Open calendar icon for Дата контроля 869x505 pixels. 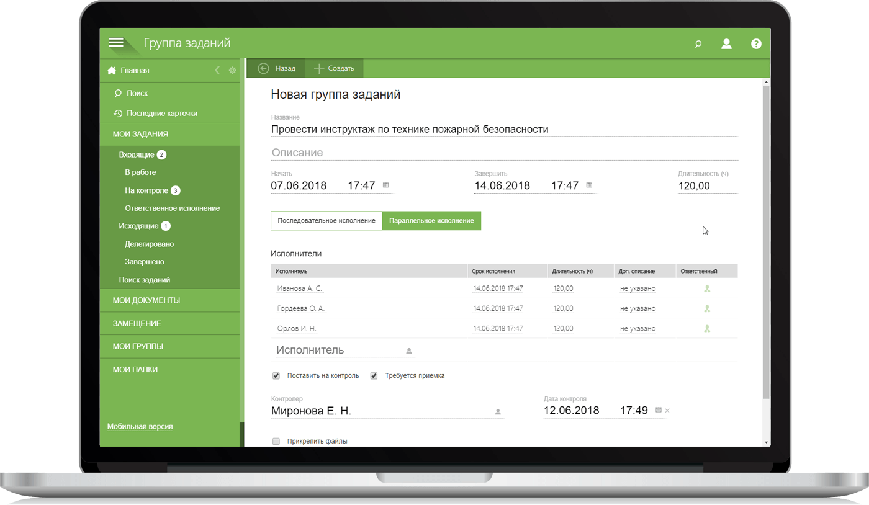[x=658, y=410]
